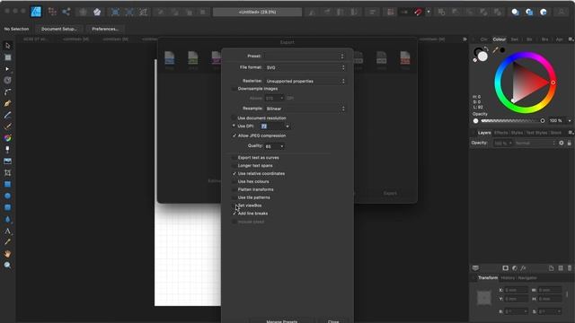Toggle Allow JPEG compression checkbox

click(x=234, y=135)
